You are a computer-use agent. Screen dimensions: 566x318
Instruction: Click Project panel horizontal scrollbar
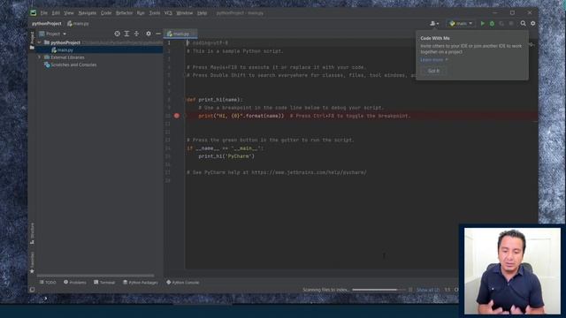coord(96,276)
